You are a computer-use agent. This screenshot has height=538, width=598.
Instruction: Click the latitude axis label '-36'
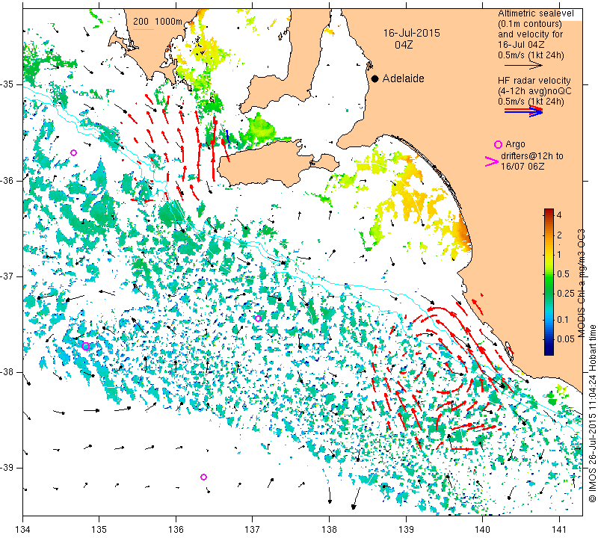pos(7,180)
